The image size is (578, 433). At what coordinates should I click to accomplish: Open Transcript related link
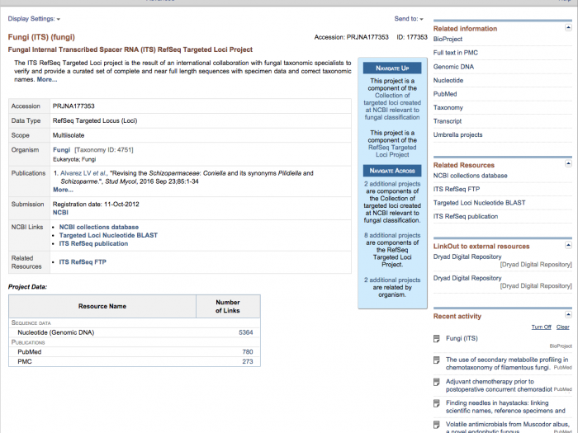coord(448,121)
